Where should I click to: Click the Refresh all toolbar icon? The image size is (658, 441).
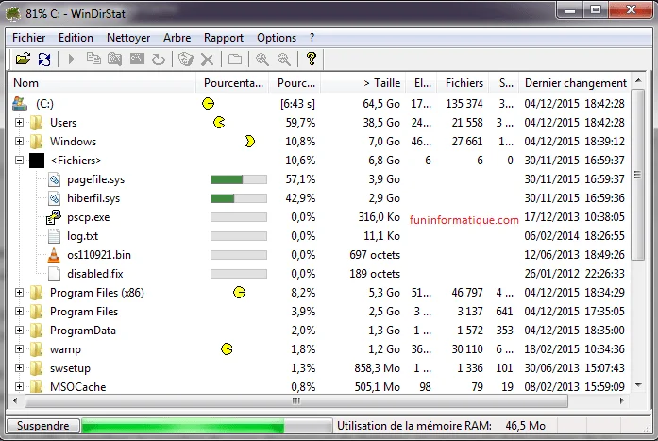pyautogui.click(x=44, y=59)
